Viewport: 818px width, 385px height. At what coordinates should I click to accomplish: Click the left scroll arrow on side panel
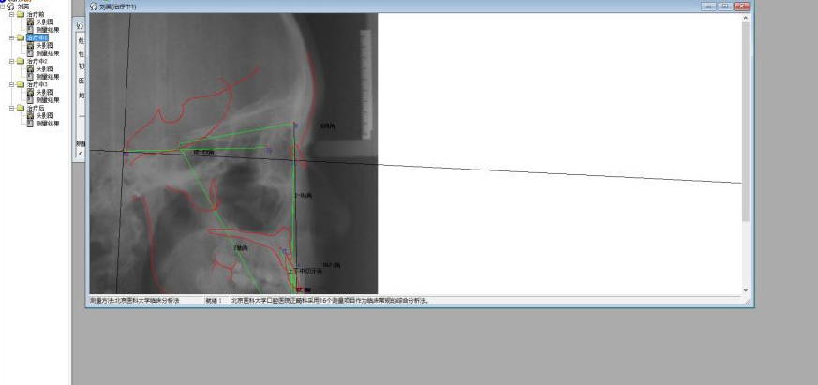click(80, 152)
